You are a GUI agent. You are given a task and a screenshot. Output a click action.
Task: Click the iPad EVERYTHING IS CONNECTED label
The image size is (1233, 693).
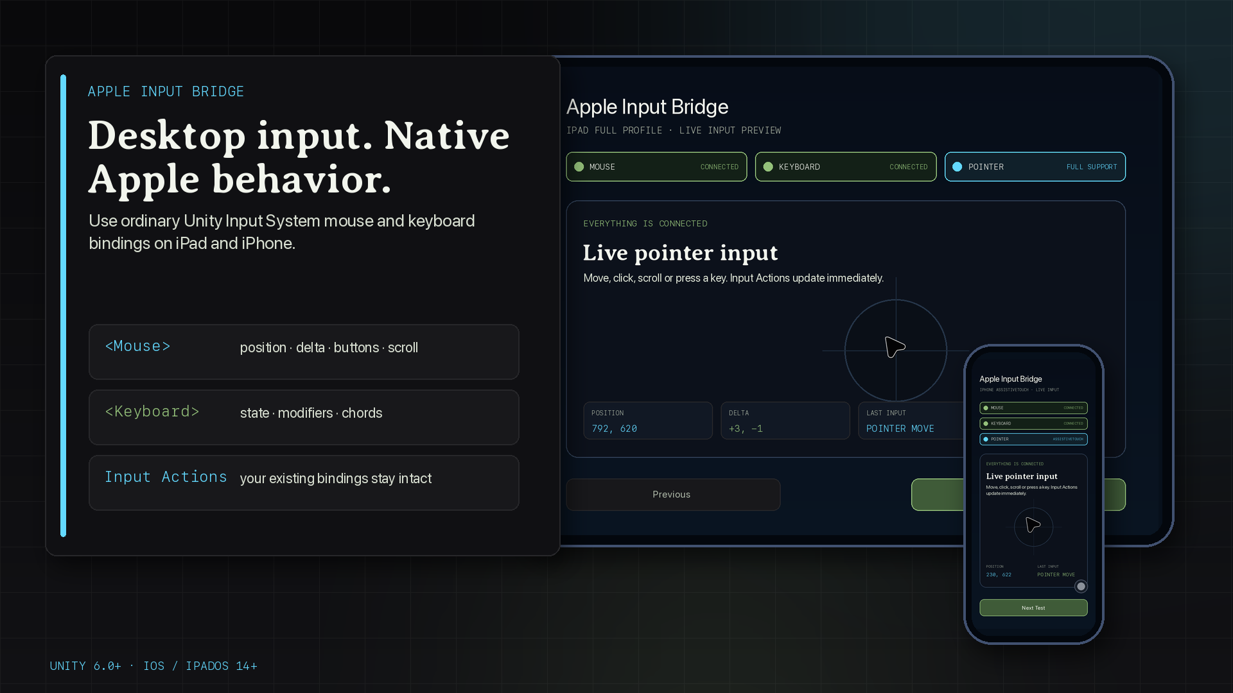(645, 223)
